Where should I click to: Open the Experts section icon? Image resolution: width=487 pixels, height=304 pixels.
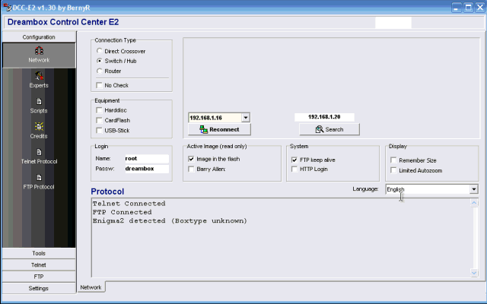[38, 79]
